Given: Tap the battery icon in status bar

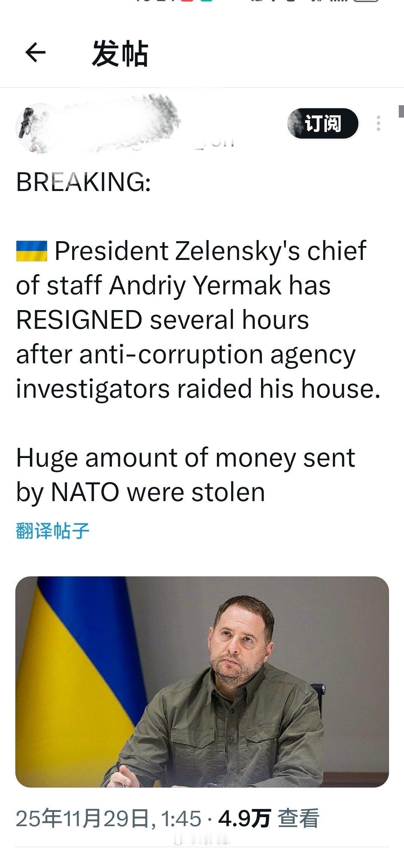Looking at the screenshot, I should tap(365, 1).
